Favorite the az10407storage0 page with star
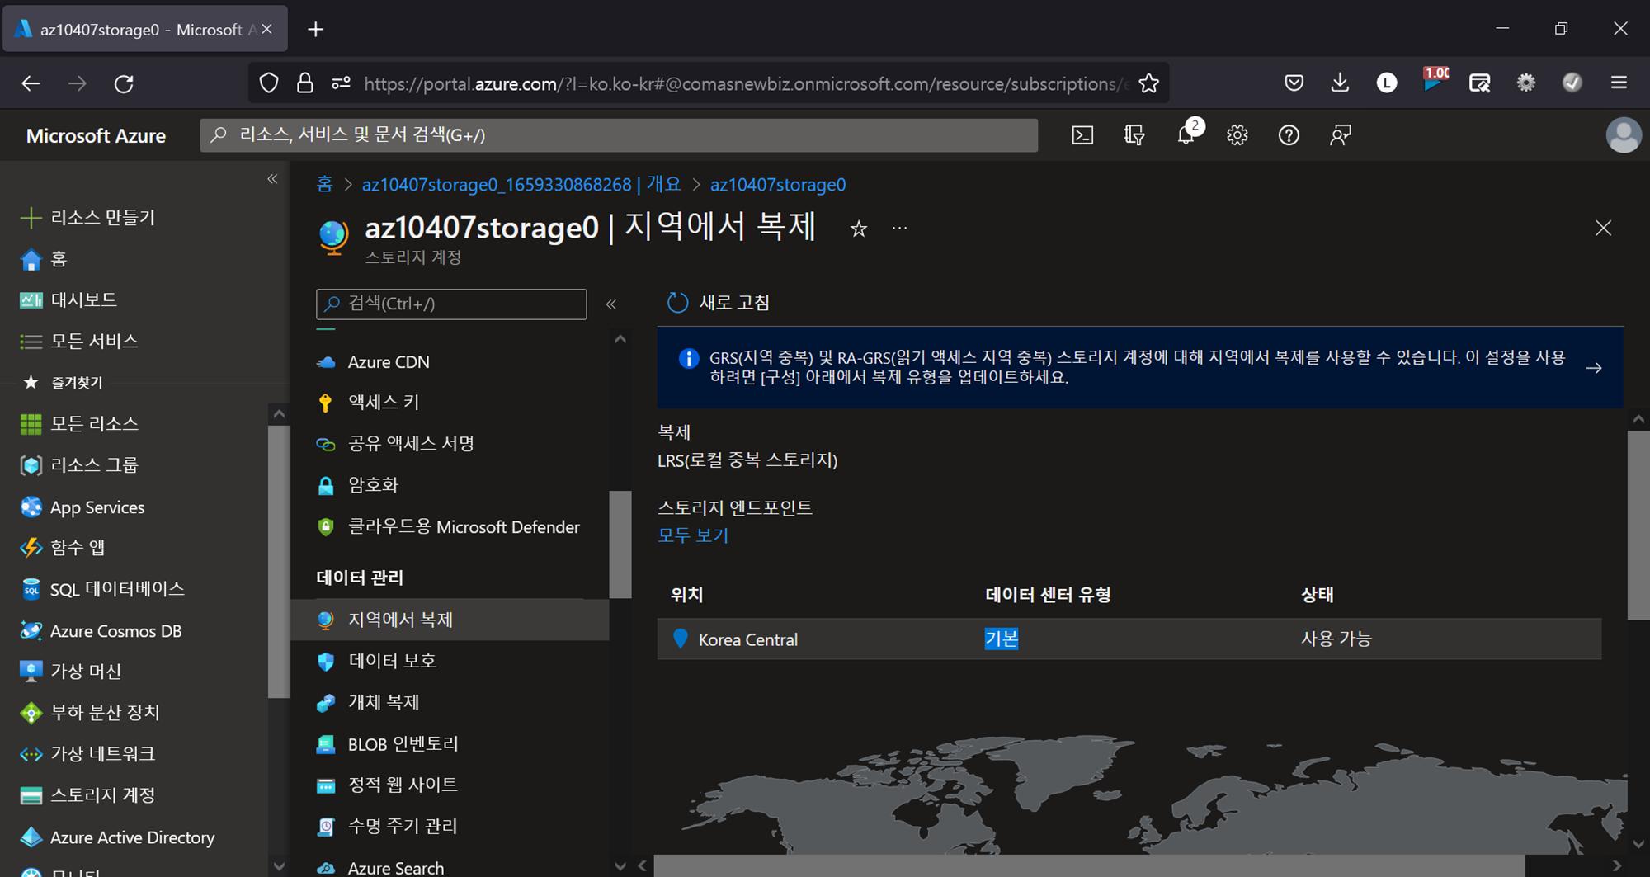The width and height of the screenshot is (1650, 877). (859, 229)
